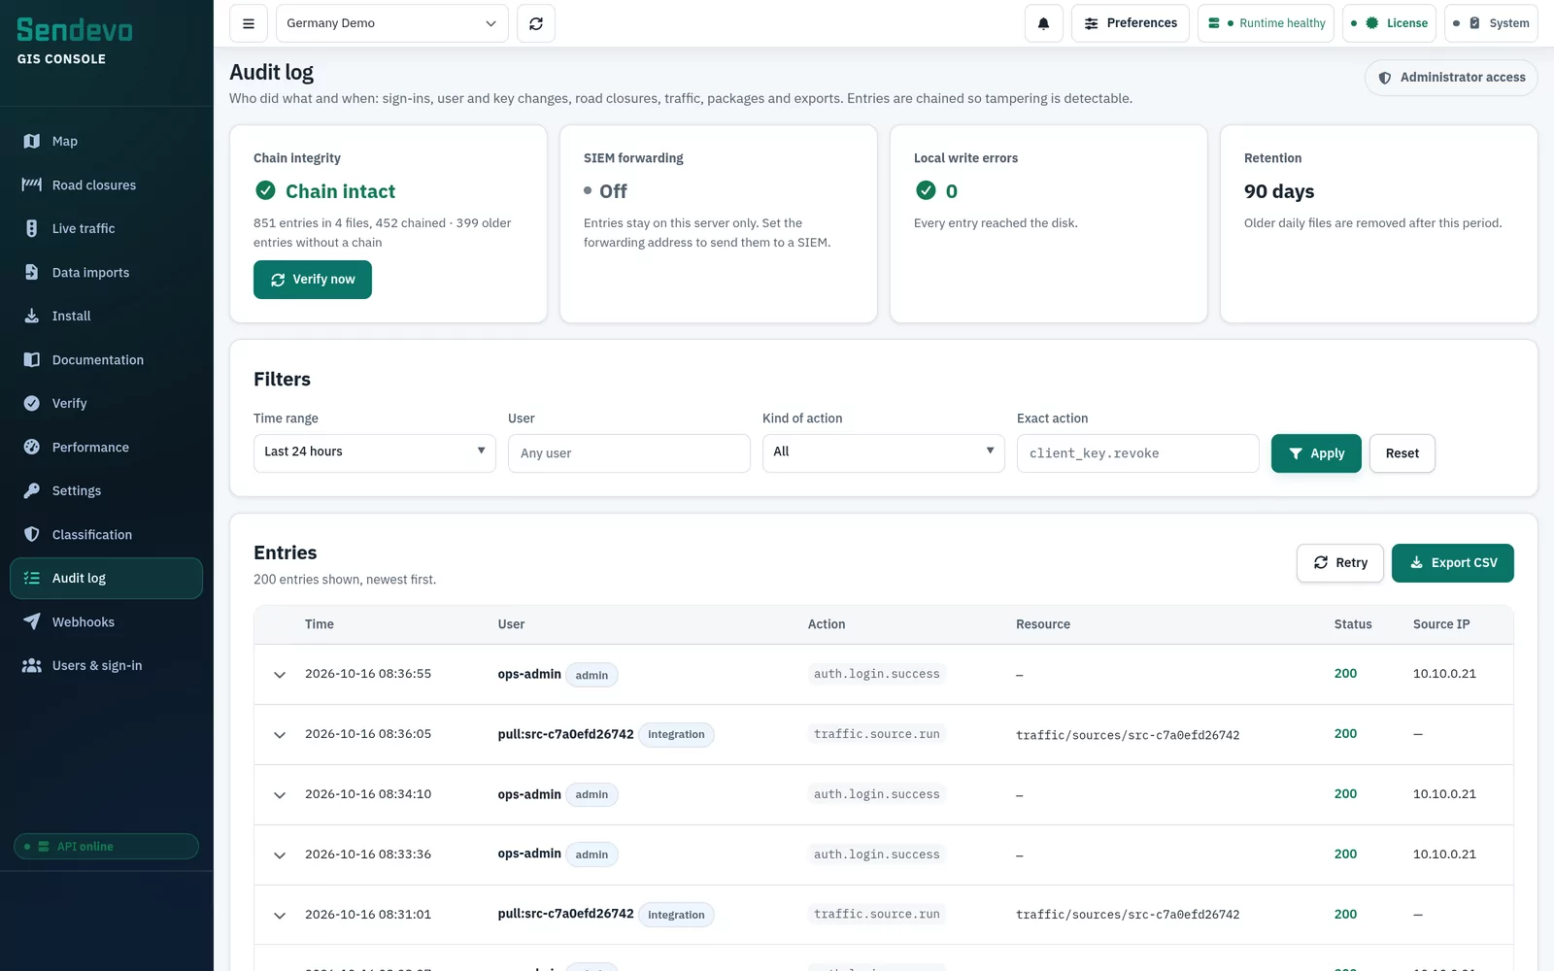Viewport: 1554px width, 971px height.
Task: Expand the 08:36:05 traffic.source.run entry
Action: (x=280, y=734)
